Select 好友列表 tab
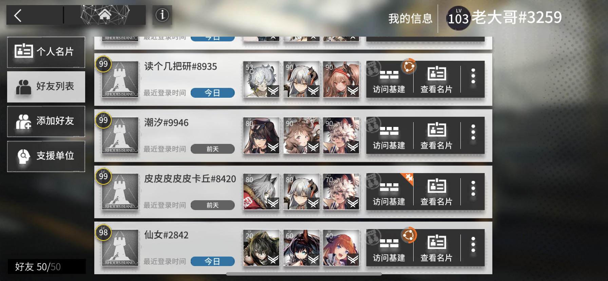 click(x=46, y=87)
